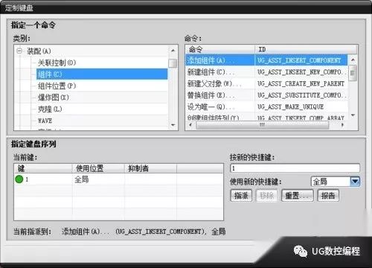Click command list vertical scrollbar thumb
The width and height of the screenshot is (372, 268).
353,73
